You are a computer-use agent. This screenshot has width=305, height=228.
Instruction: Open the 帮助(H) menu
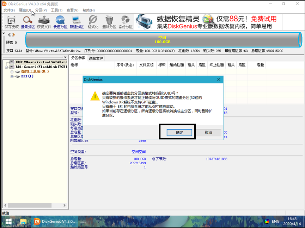[89, 10]
